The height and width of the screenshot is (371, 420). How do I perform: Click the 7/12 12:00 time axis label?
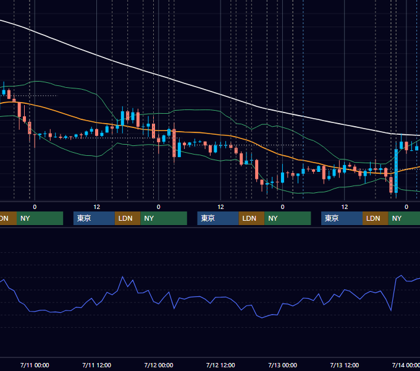pos(220,365)
